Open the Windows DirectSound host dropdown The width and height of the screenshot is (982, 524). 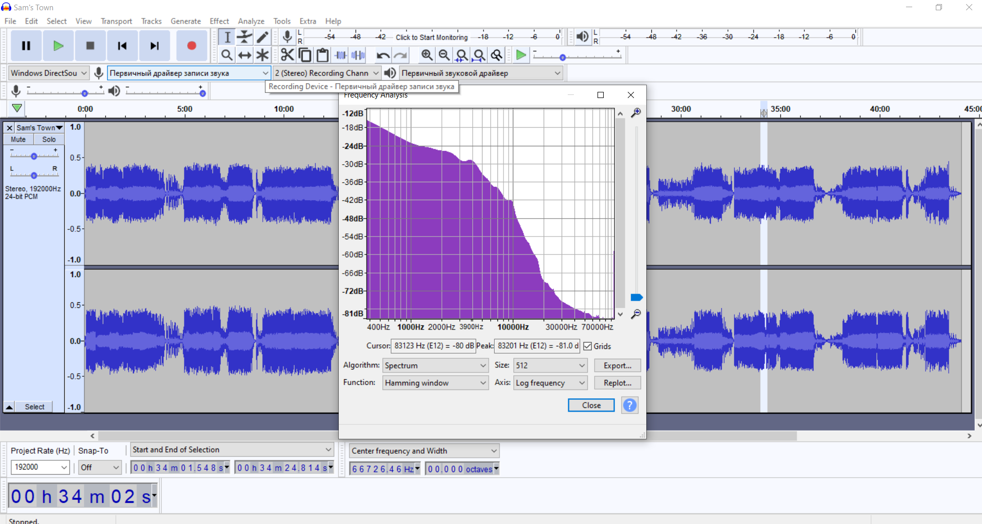[x=49, y=73]
